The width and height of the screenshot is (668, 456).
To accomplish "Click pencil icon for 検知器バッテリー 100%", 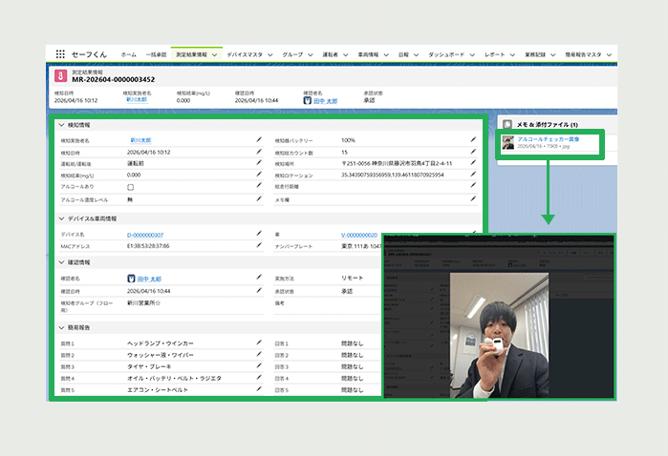I will pyautogui.click(x=473, y=139).
